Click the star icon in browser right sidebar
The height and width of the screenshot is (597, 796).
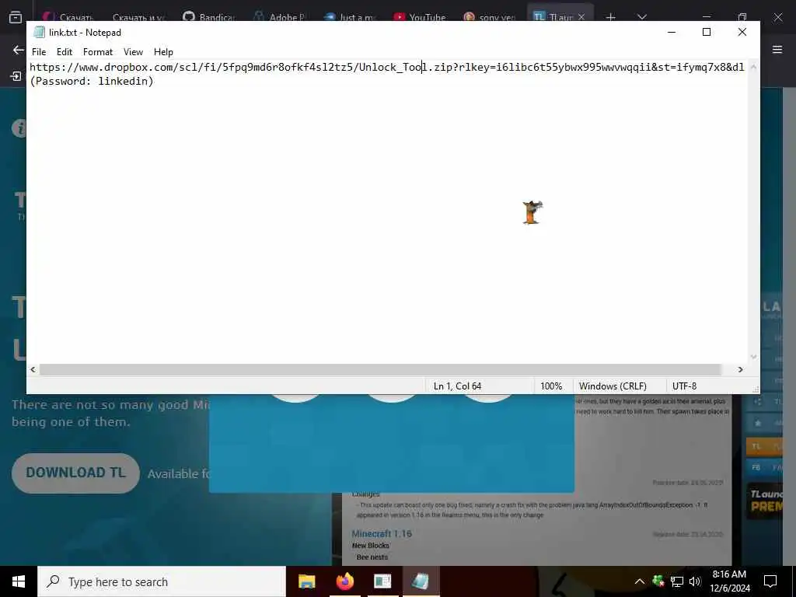757,423
